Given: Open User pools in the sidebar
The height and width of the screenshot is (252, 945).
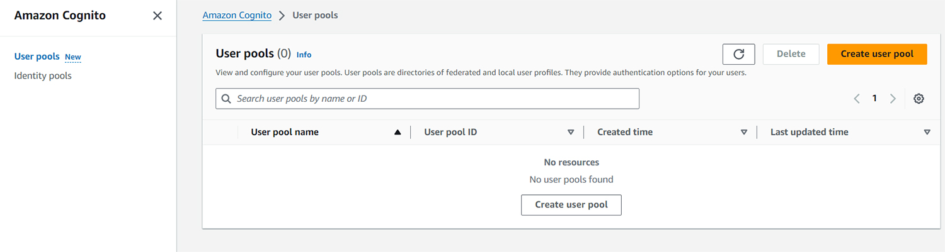Looking at the screenshot, I should pos(37,57).
